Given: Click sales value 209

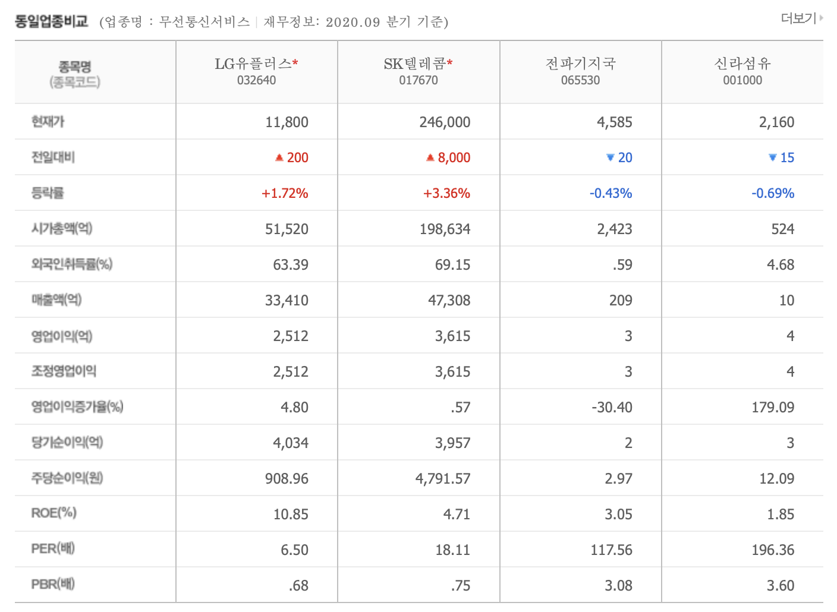Looking at the screenshot, I should pos(621,301).
